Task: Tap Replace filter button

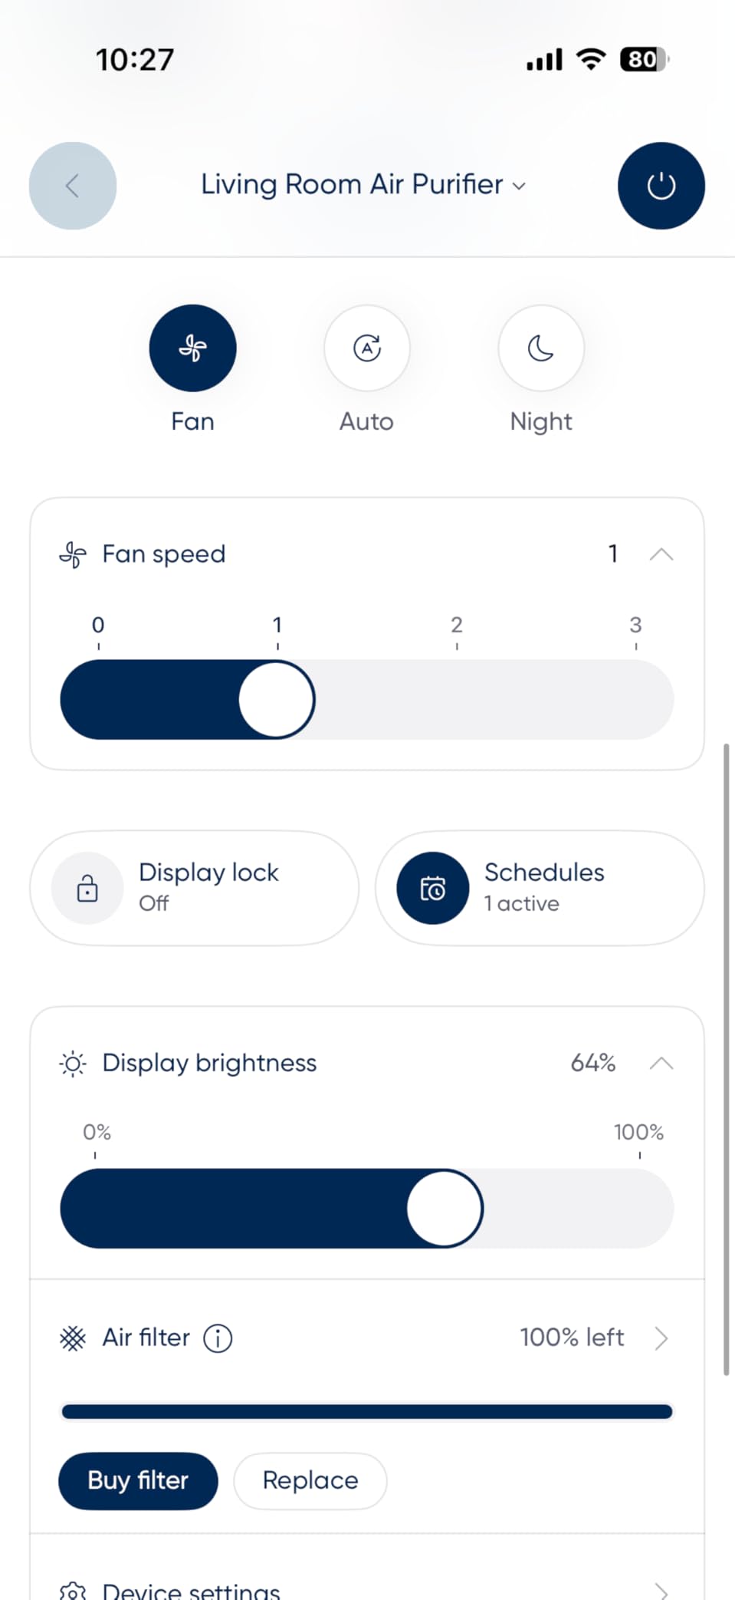Action: click(310, 1480)
